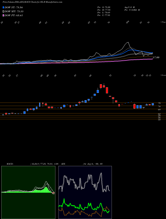Click the magenta DOW PT legend square
Image resolution: width=166 pixels, height=219 pixels.
click(x=3, y=15)
